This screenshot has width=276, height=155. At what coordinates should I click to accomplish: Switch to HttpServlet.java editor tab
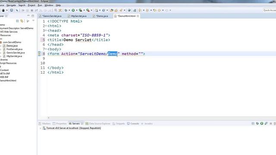77,16
